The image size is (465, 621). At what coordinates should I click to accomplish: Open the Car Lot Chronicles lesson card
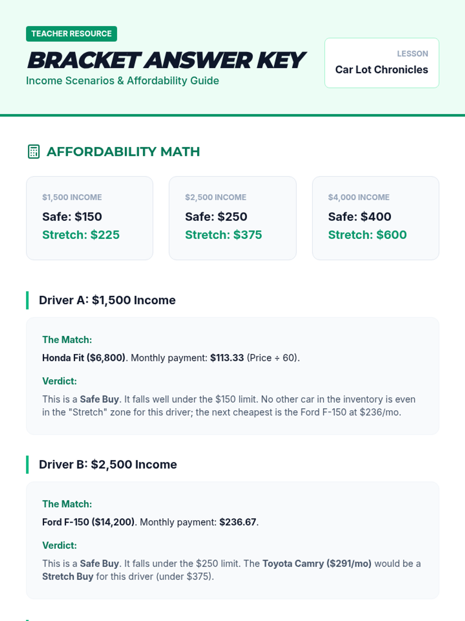[x=381, y=63]
